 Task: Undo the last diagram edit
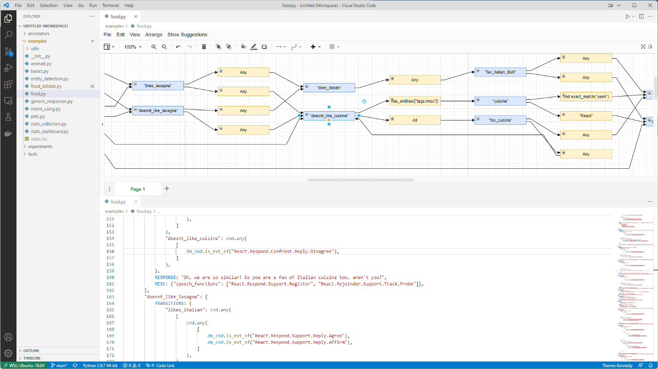[179, 47]
